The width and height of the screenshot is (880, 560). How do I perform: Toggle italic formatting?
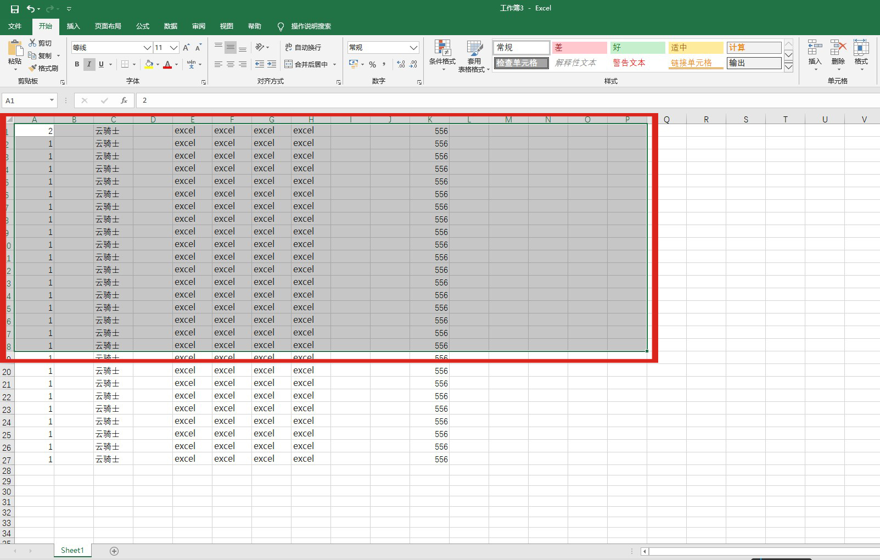89,64
